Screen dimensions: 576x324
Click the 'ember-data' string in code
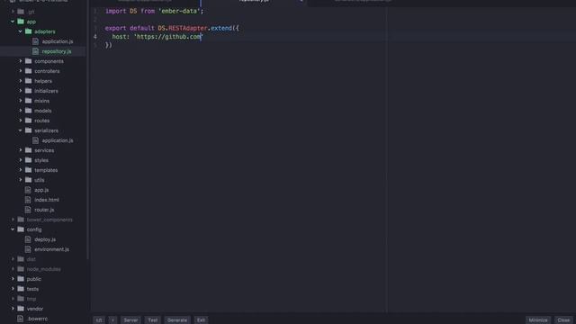179,11
